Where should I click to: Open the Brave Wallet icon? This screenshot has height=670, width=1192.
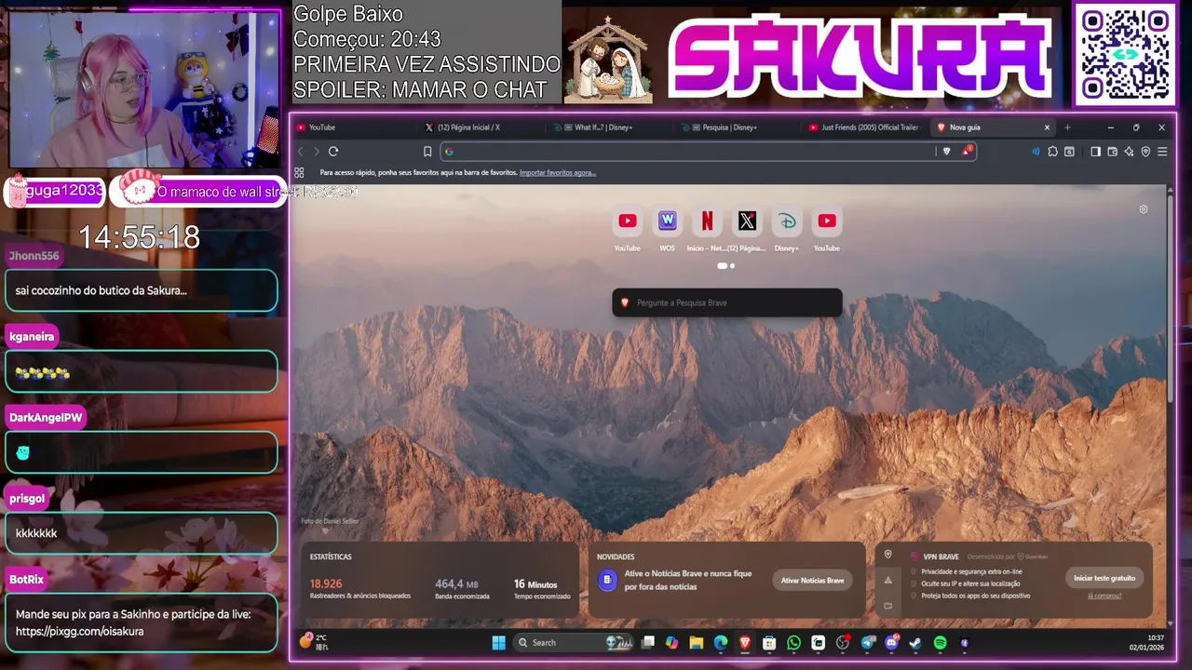tap(1112, 152)
